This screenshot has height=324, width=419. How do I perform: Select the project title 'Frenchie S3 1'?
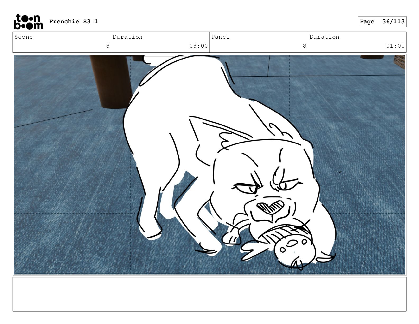pos(74,21)
